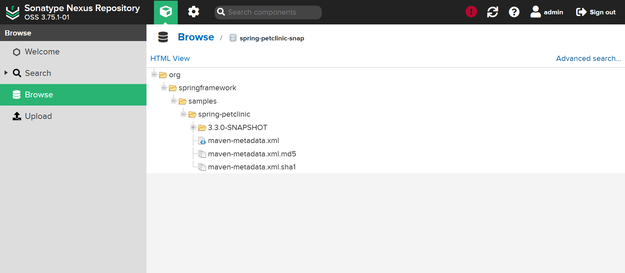Screen dimensions: 625x273
Task: Click the admin user account icon
Action: (x=535, y=12)
